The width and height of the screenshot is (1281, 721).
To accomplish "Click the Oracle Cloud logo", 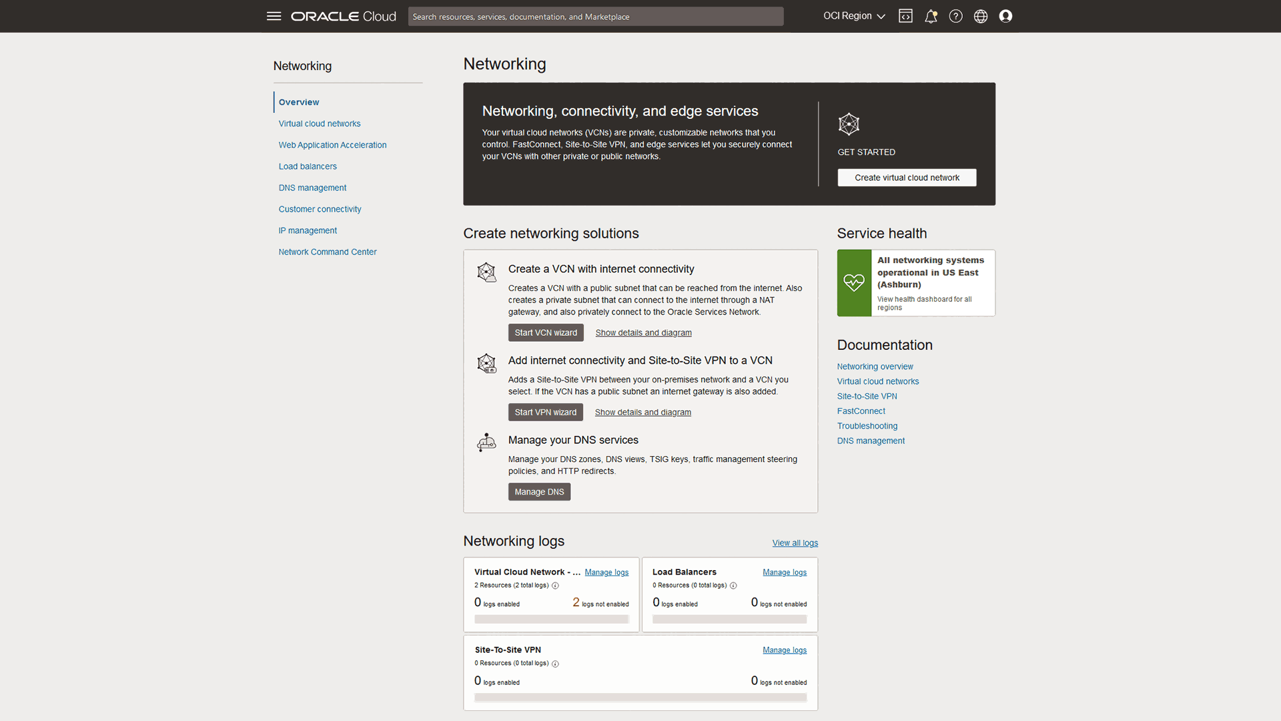I will (343, 16).
